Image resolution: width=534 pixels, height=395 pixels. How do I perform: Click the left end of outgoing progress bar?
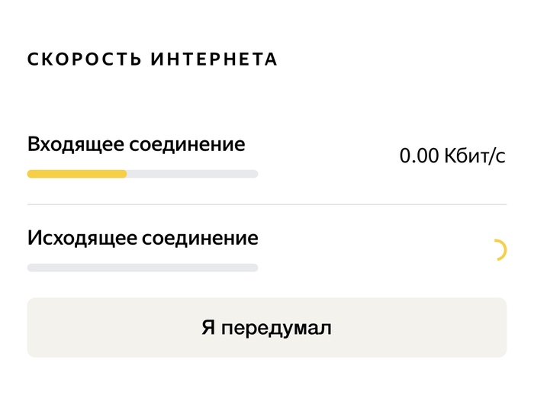(x=32, y=268)
